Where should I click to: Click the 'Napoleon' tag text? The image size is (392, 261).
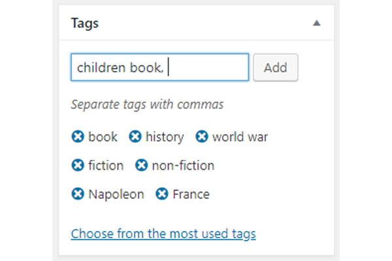pos(116,194)
